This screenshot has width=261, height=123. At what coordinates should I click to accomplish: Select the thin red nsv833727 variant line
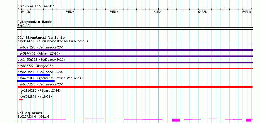point(135,68)
